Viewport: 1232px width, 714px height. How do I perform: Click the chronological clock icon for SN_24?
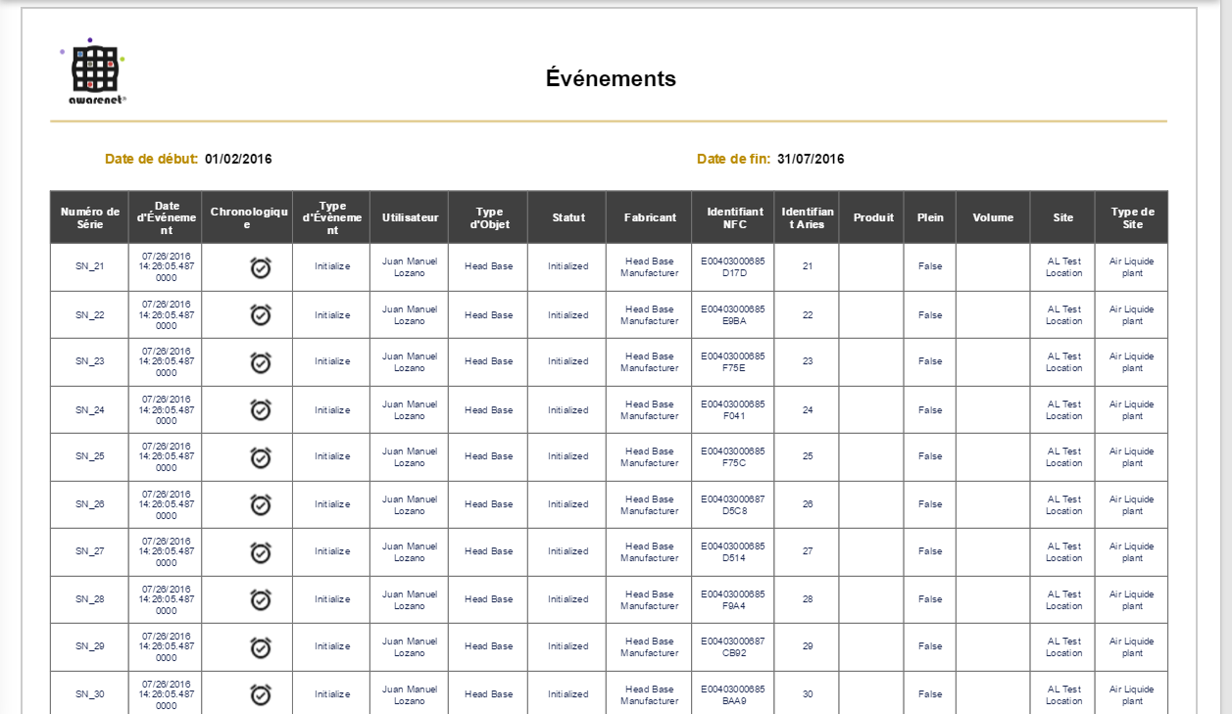click(x=261, y=409)
